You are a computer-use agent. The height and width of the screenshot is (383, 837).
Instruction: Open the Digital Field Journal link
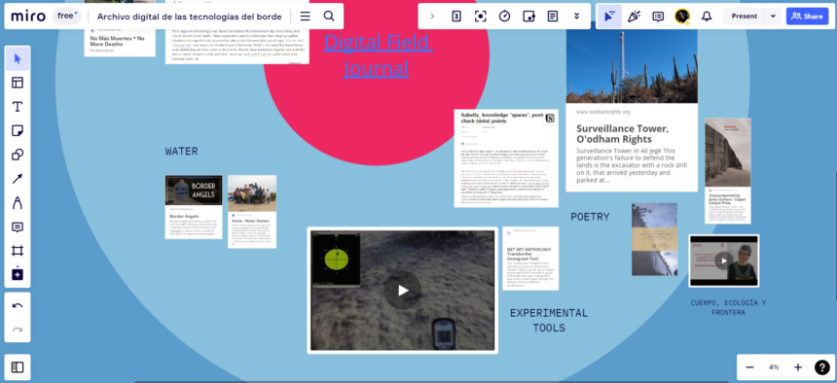click(379, 55)
